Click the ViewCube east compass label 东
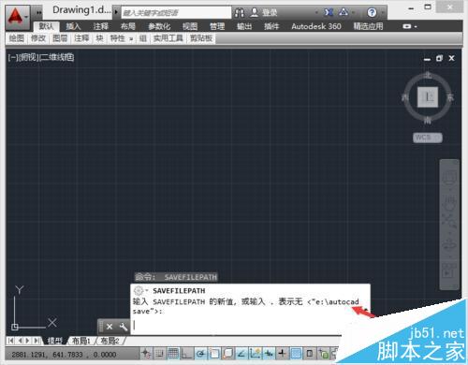The width and height of the screenshot is (468, 365). tap(450, 97)
